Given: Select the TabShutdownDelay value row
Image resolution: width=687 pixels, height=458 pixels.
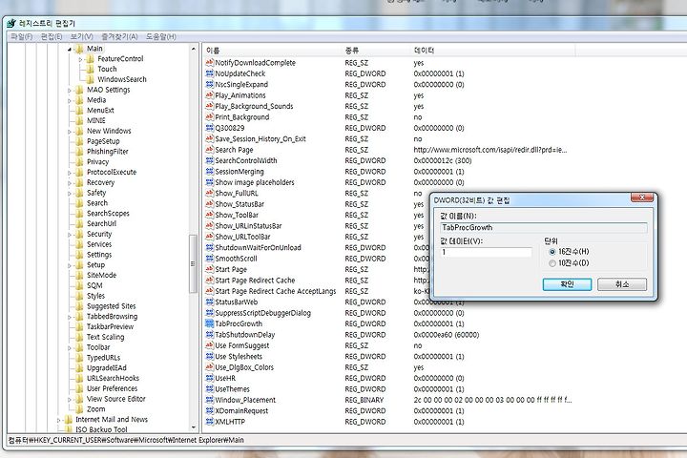Looking at the screenshot, I should pyautogui.click(x=245, y=335).
